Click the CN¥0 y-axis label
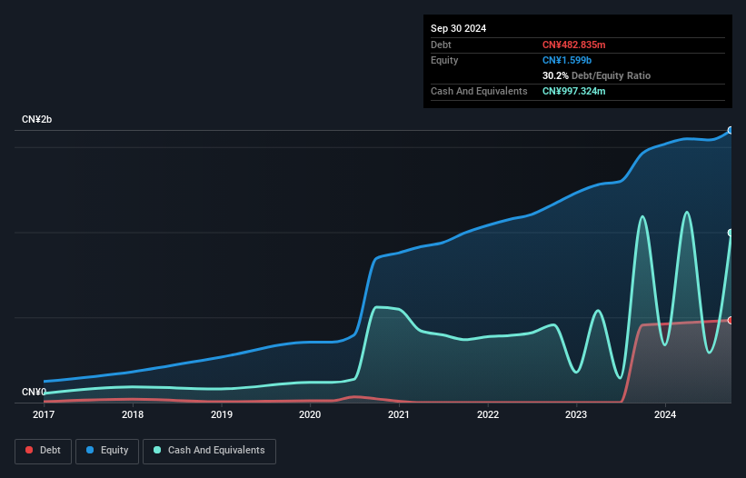746x478 pixels. pos(34,392)
